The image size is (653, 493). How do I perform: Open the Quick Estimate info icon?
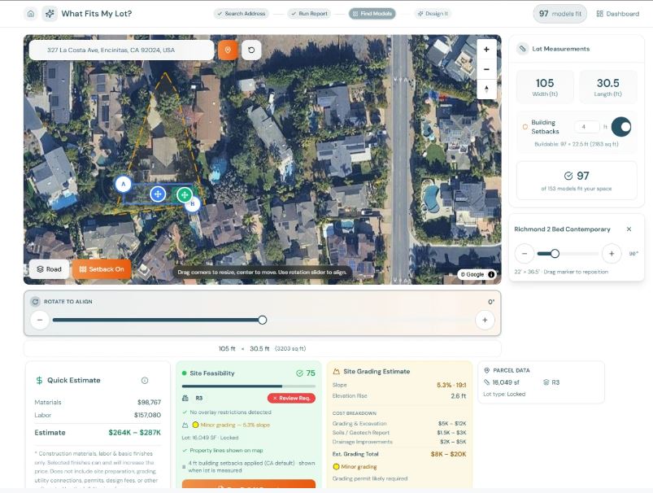coord(145,381)
